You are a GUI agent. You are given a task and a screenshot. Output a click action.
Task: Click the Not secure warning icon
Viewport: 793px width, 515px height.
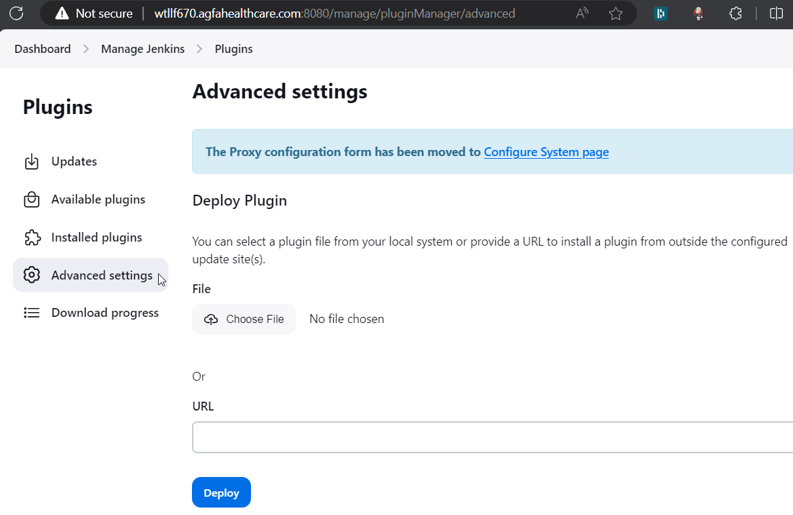pos(62,13)
